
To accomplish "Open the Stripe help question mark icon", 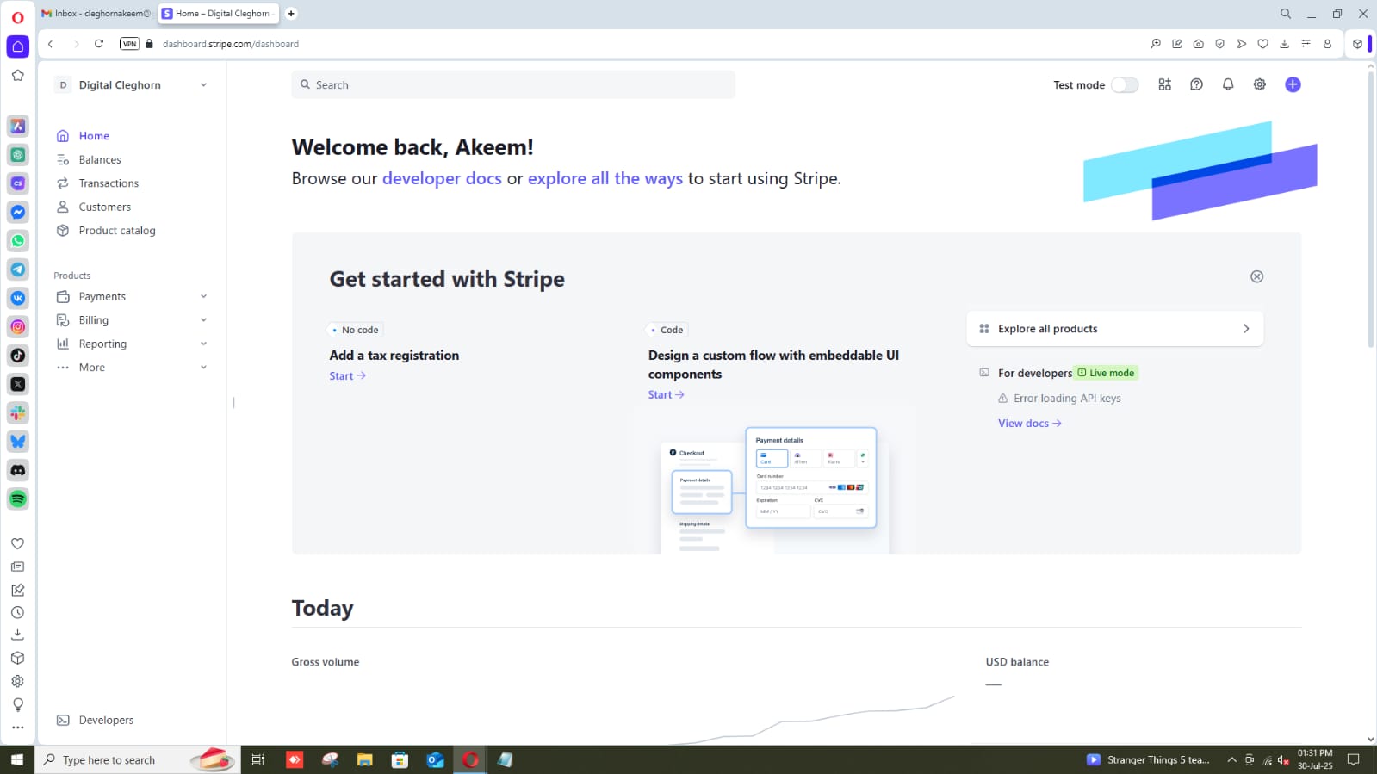I will [1196, 84].
